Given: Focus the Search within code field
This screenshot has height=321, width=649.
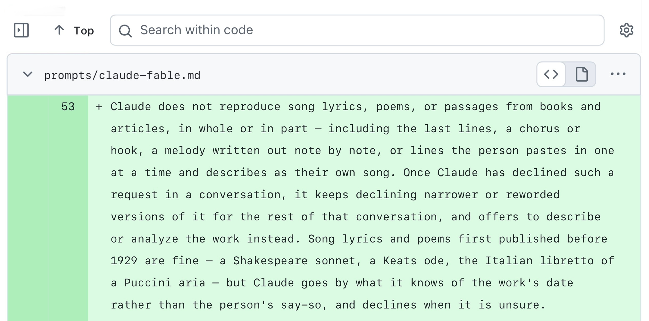Looking at the screenshot, I should [357, 30].
